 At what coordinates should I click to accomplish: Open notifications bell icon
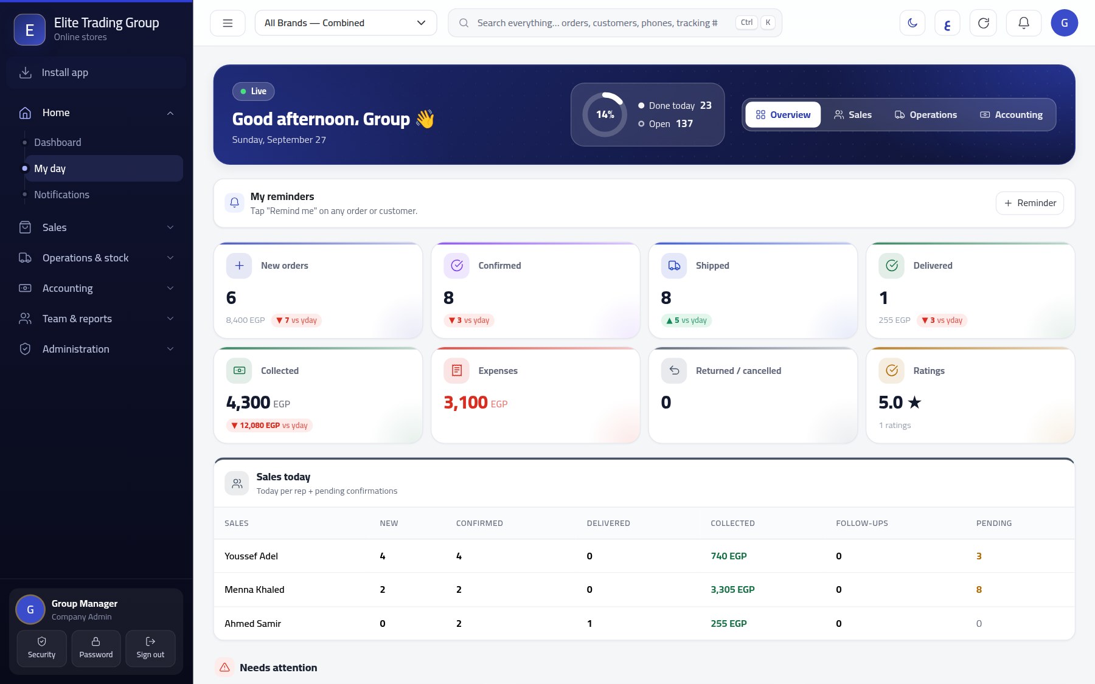(x=1024, y=23)
